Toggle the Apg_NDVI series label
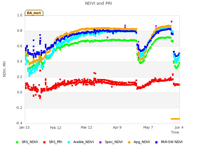Screen dimensions: 198x148 coord(142,142)
